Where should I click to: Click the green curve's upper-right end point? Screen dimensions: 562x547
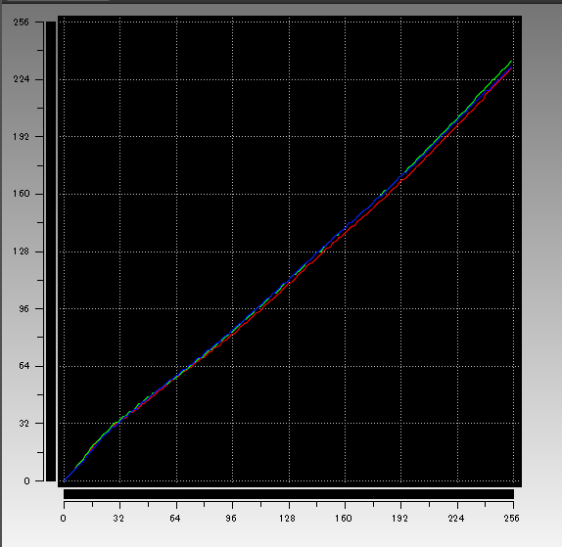click(x=511, y=62)
